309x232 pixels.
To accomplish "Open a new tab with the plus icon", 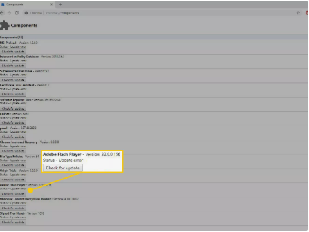I will point(61,5).
